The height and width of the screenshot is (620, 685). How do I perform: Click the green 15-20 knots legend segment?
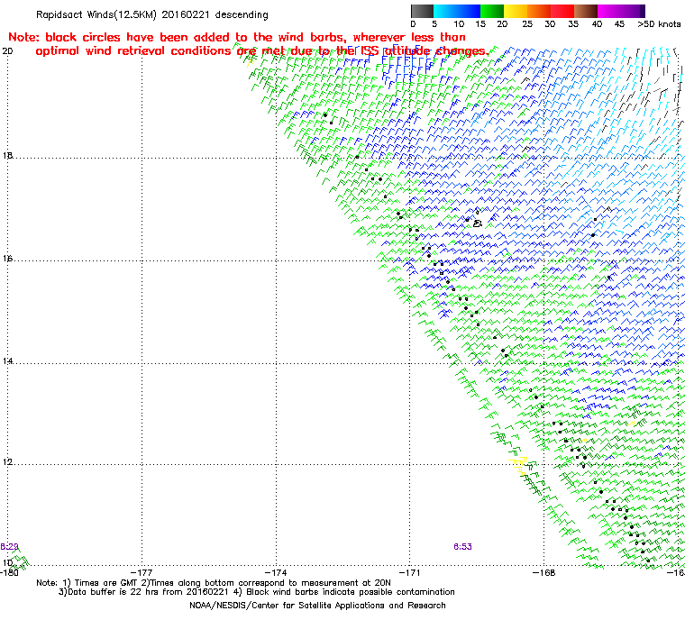point(492,11)
